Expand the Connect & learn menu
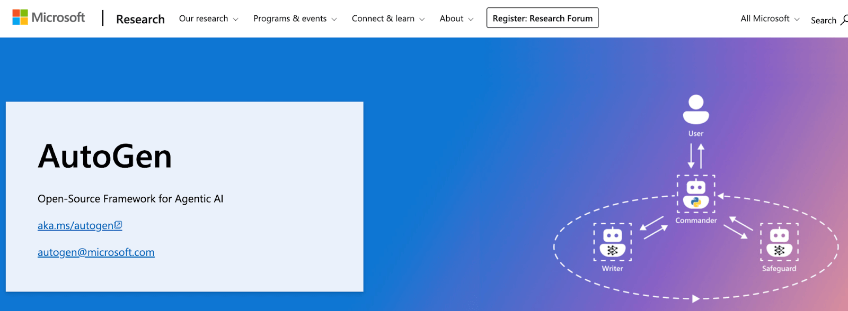This screenshot has width=848, height=311. (388, 19)
